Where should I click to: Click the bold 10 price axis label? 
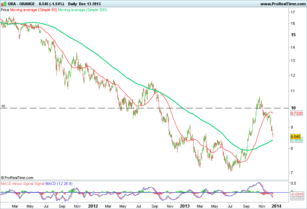click(x=293, y=108)
